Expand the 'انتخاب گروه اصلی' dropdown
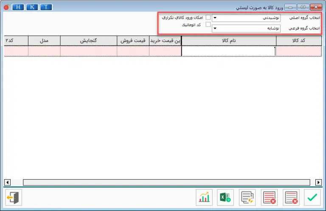 [x=215, y=18]
